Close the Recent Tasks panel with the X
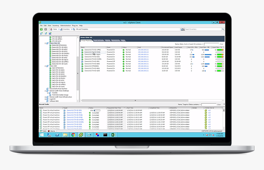Image resolution: width=264 pixels, height=170 pixels. click(224, 104)
